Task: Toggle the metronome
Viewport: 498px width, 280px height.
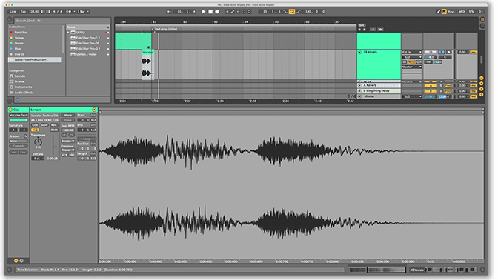Action: [69, 11]
